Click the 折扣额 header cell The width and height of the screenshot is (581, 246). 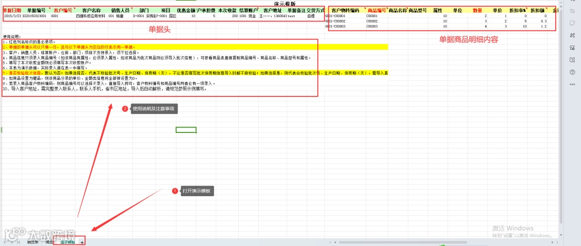(538, 10)
